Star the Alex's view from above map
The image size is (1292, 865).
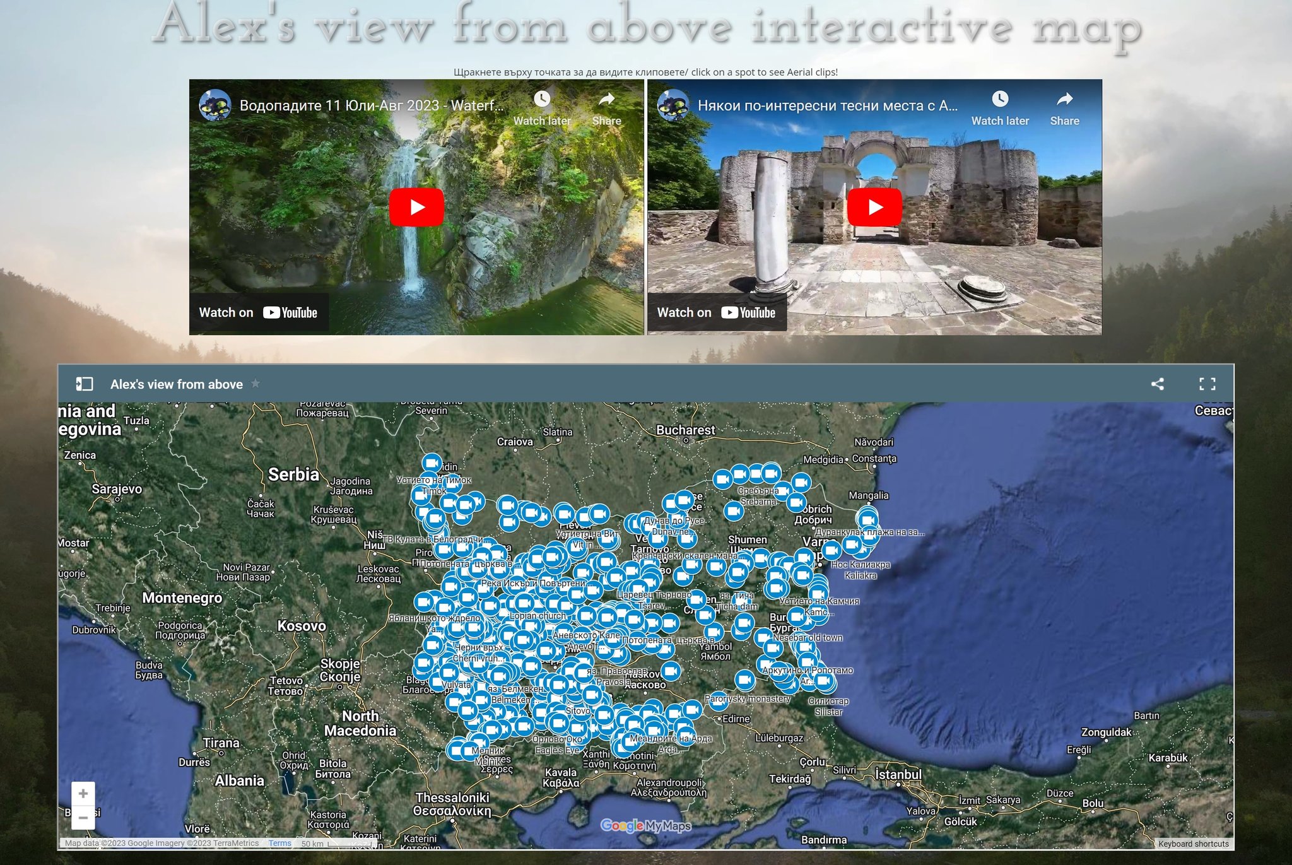pos(255,384)
